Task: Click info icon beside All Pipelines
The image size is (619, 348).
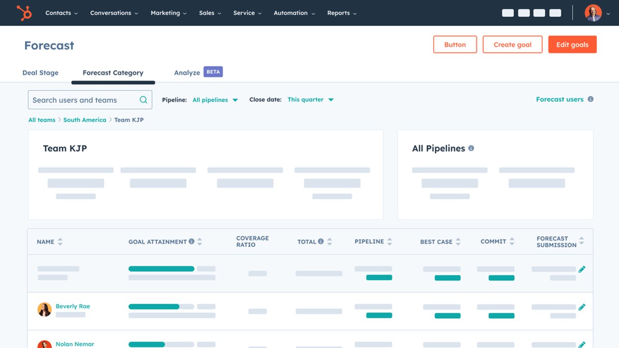Action: click(471, 148)
